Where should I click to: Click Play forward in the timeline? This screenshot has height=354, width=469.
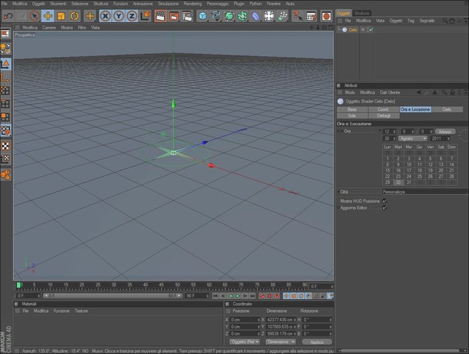238,296
